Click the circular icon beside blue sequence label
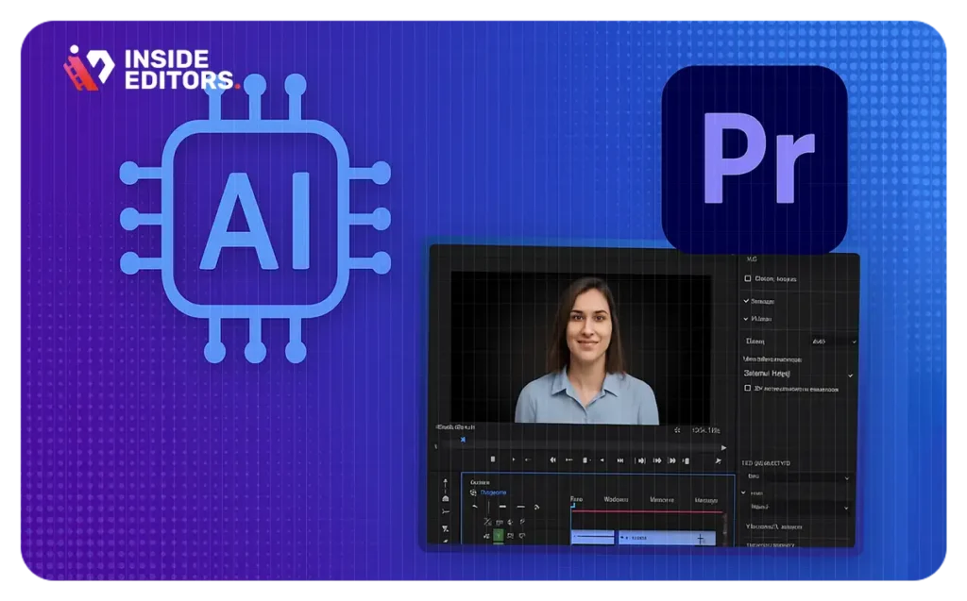Viewport: 967px width, 601px height. 473,492
